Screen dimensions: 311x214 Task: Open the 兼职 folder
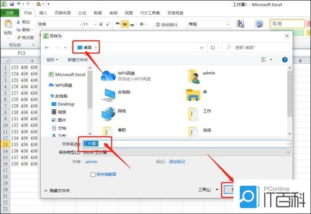pos(108,131)
